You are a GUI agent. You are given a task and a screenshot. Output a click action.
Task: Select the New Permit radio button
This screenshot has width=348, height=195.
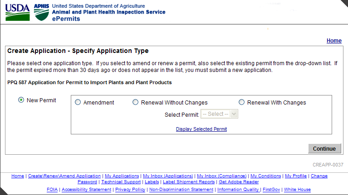(x=21, y=100)
